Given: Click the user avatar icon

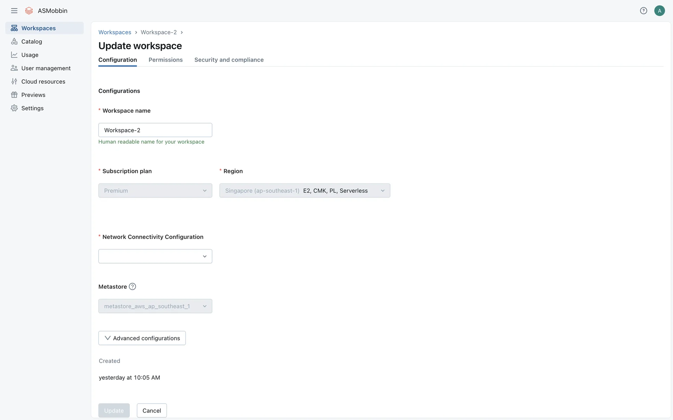Looking at the screenshot, I should coord(659,10).
